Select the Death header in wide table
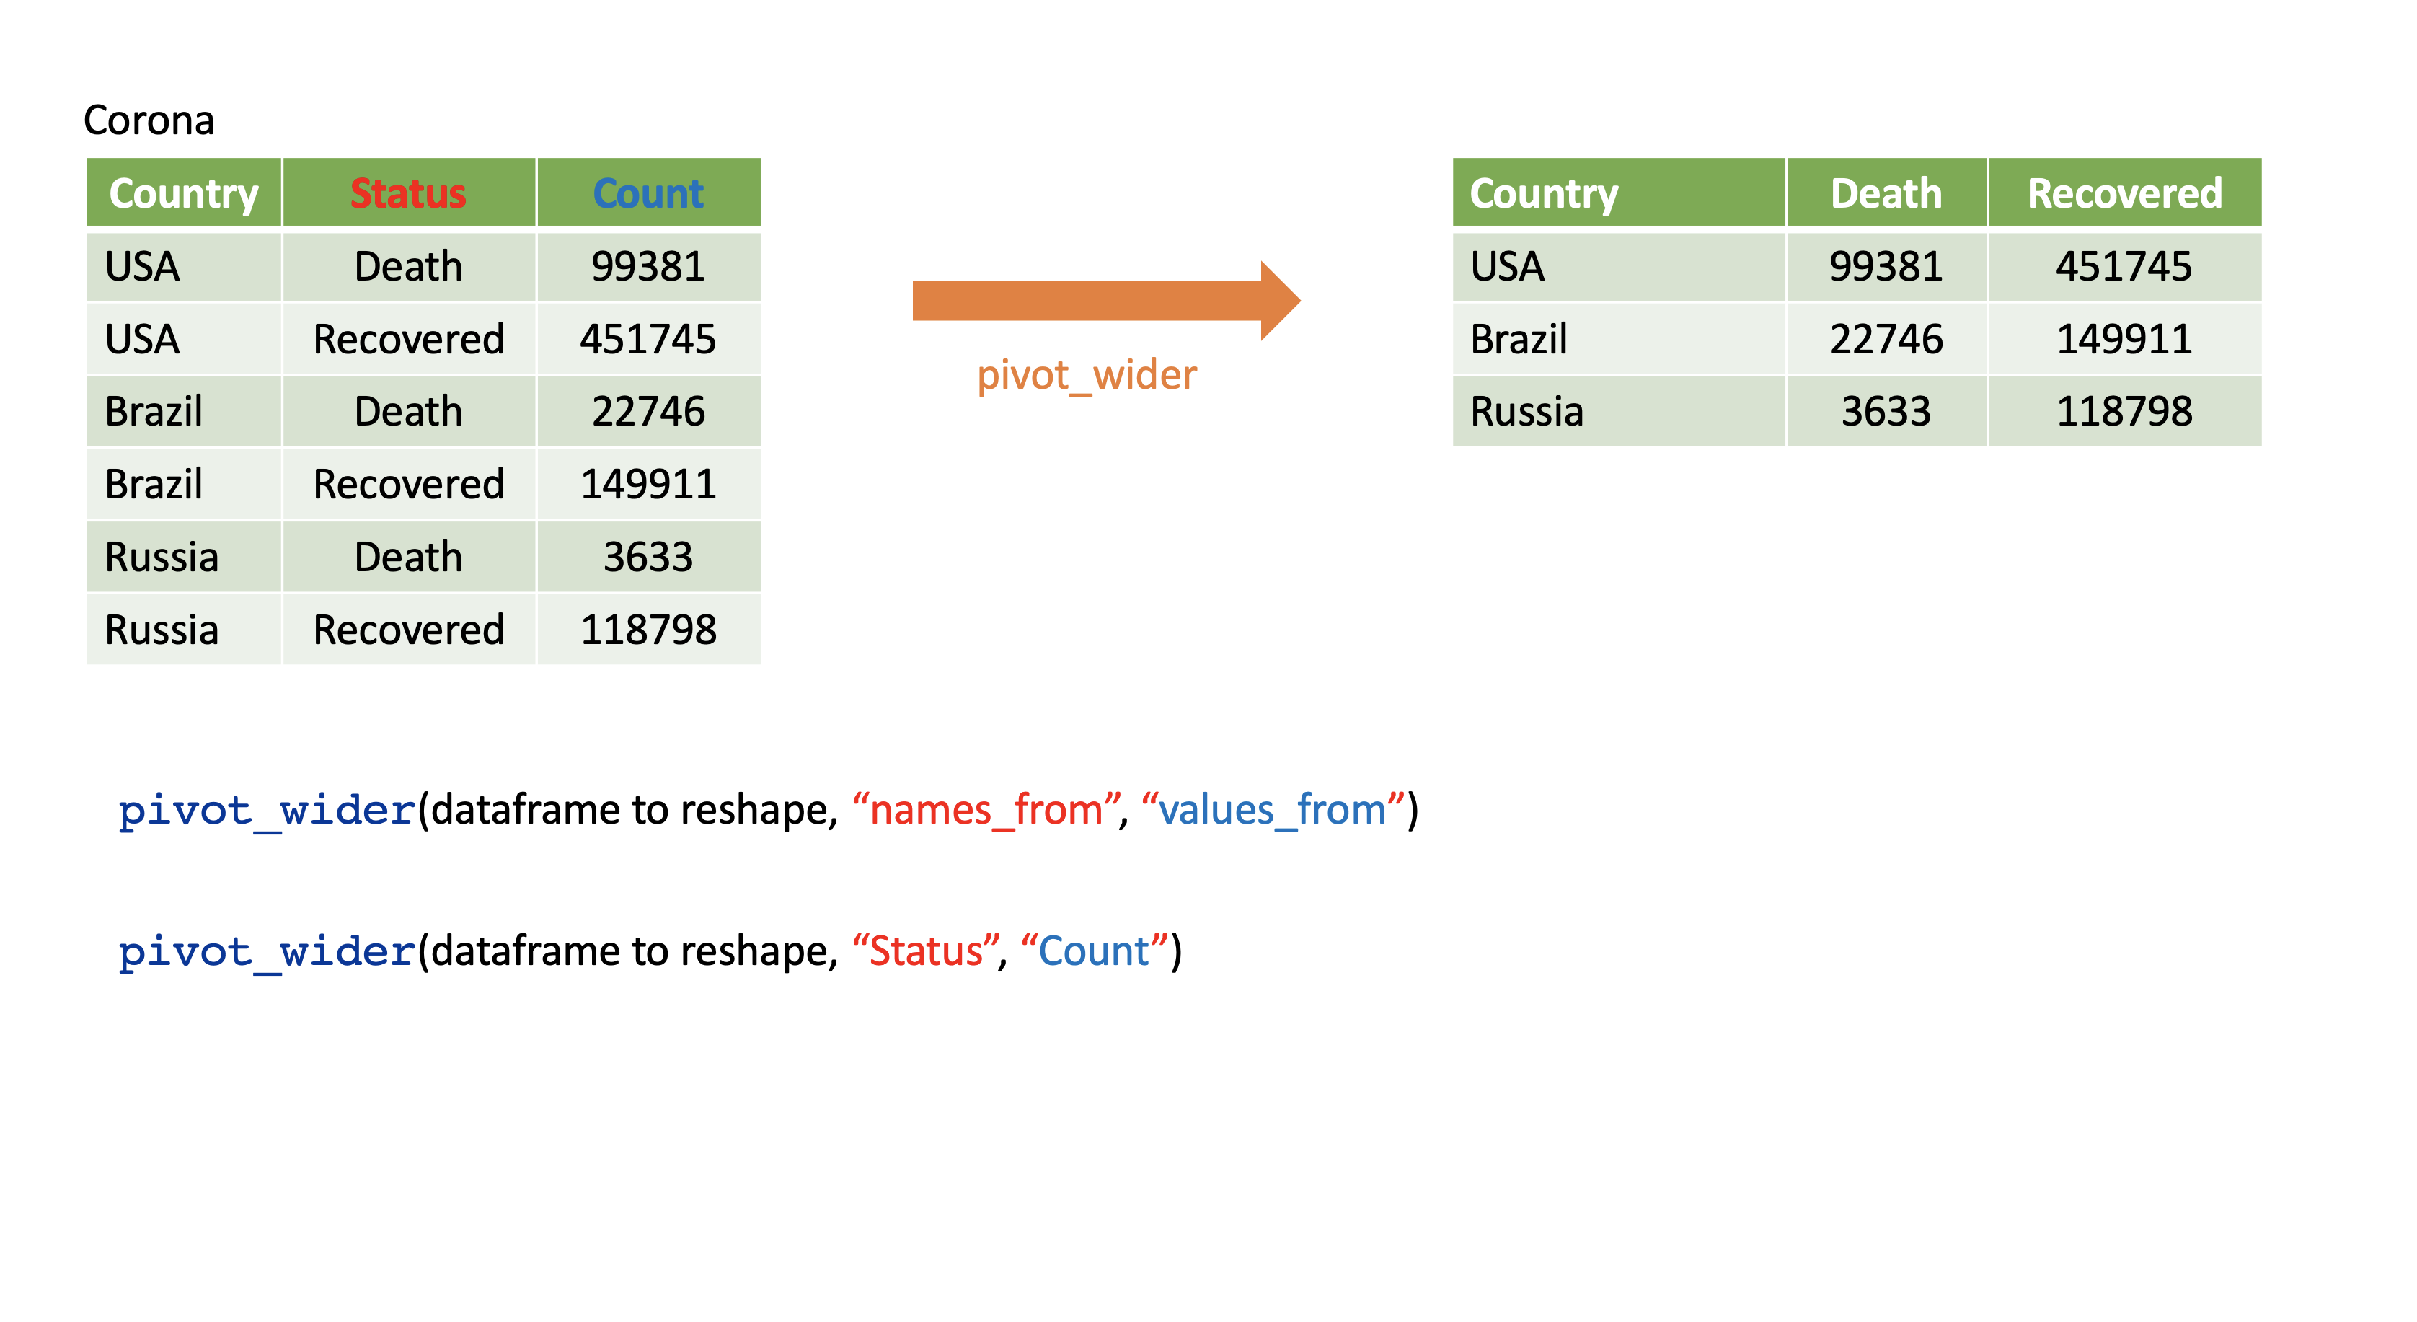2417x1322 pixels. 1886,193
